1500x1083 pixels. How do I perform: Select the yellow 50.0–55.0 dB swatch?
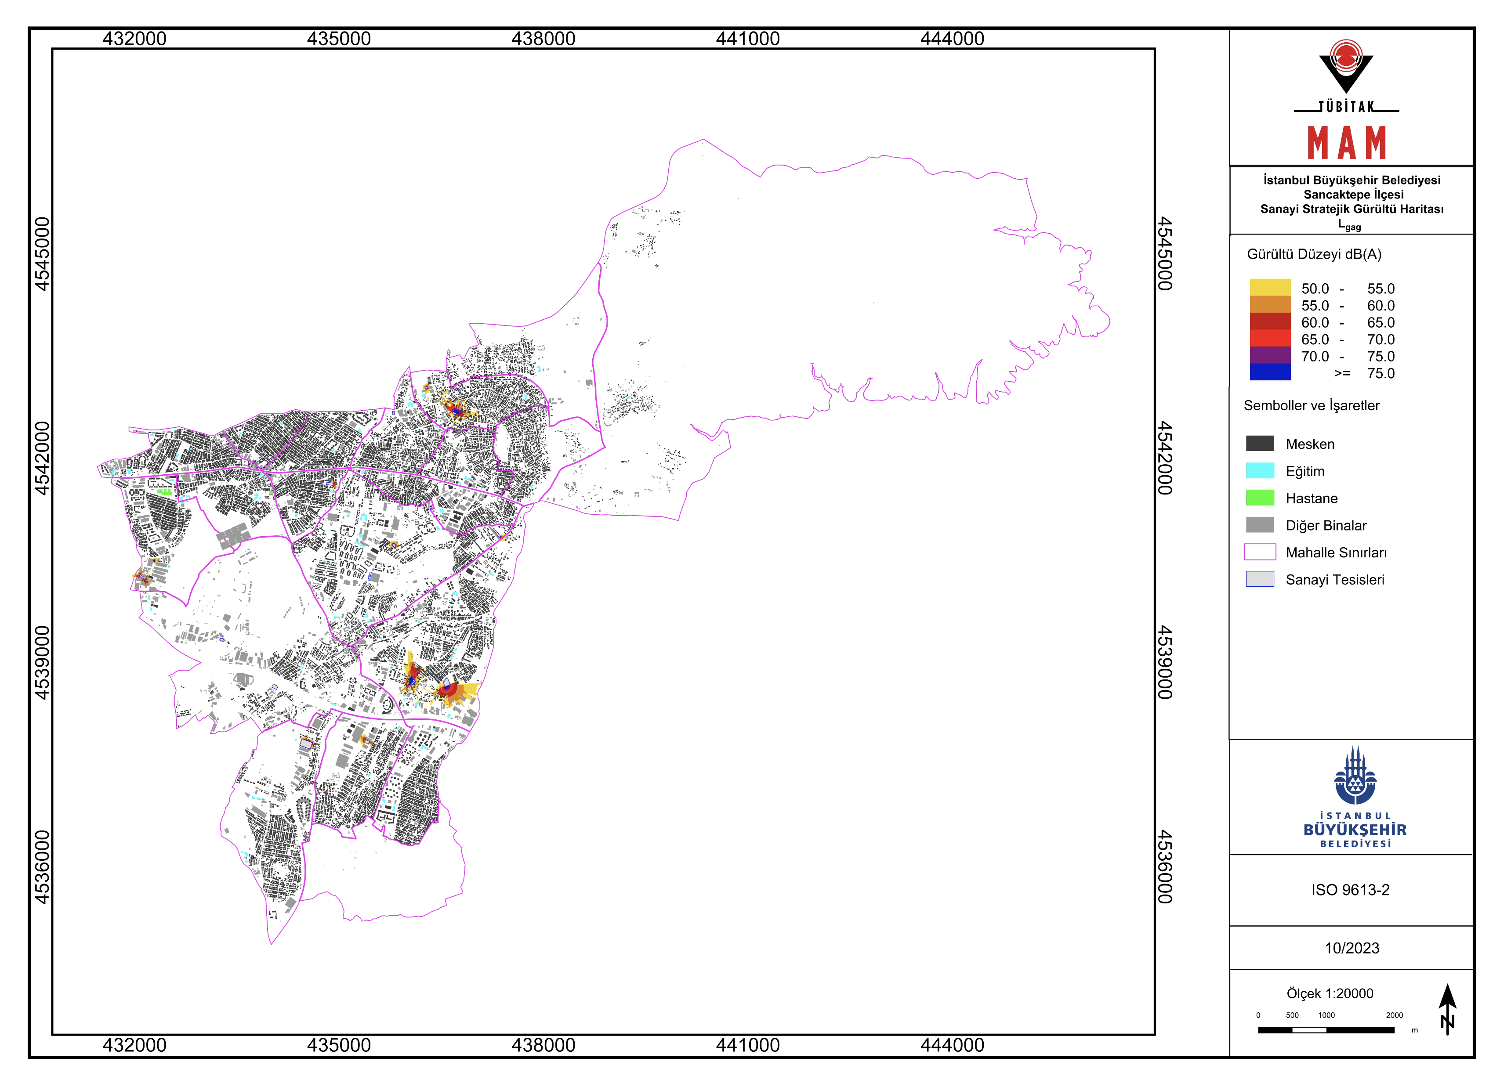click(x=1270, y=288)
